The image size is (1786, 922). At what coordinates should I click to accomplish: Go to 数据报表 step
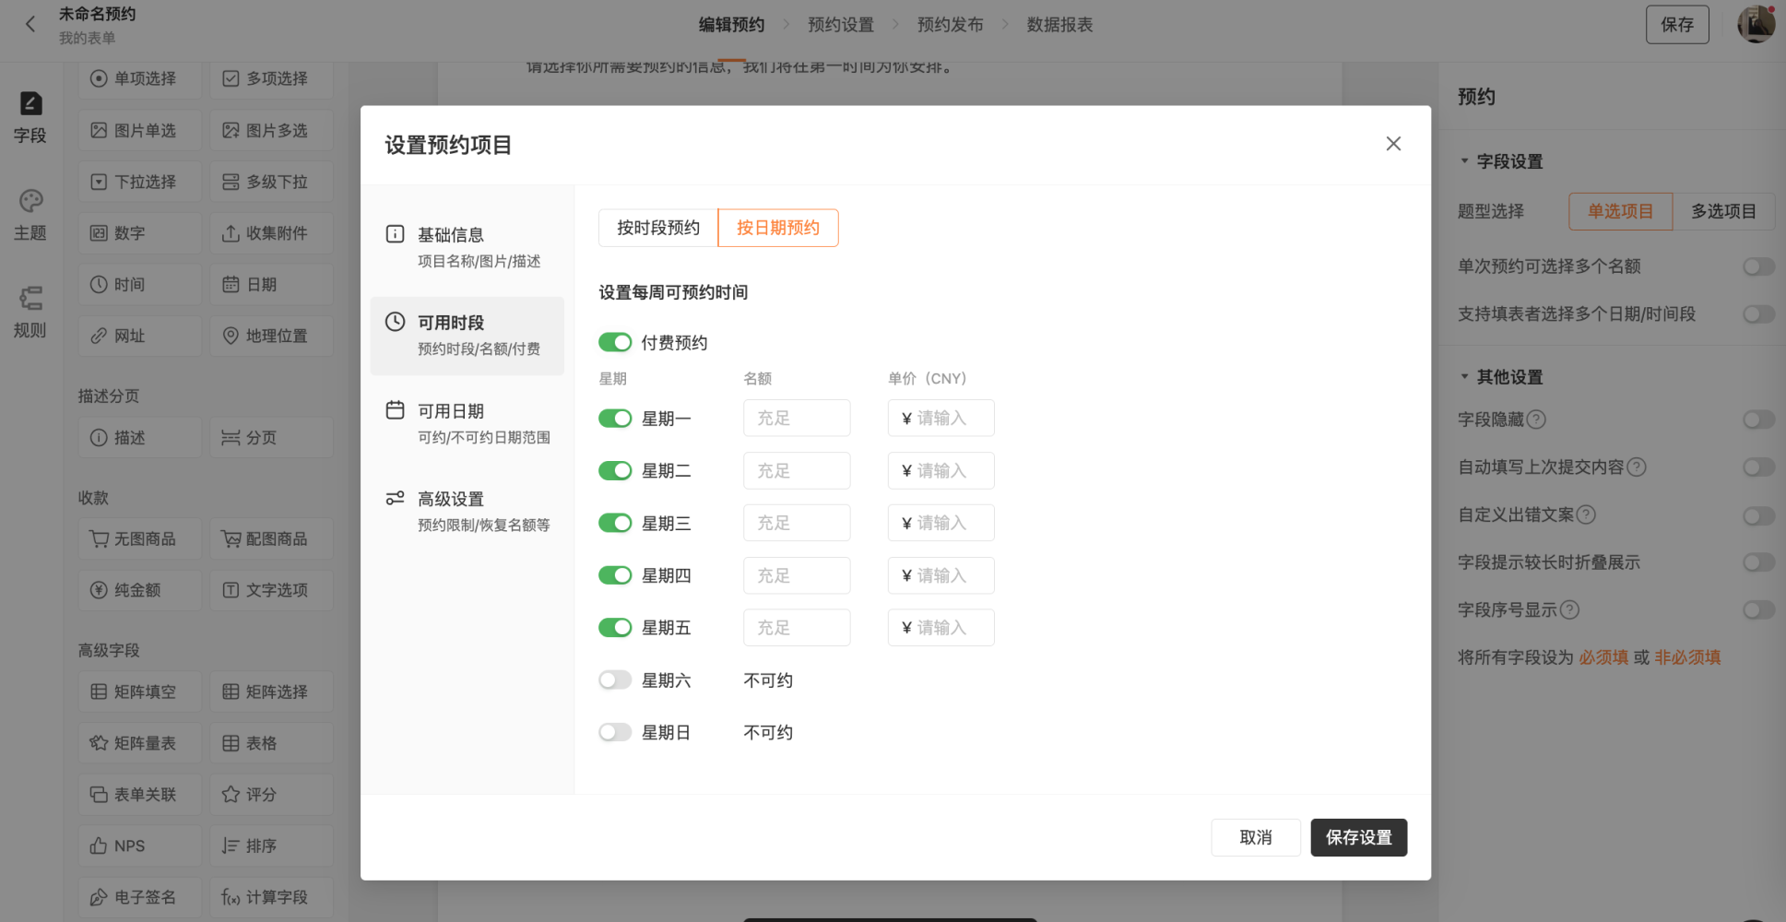1060,25
